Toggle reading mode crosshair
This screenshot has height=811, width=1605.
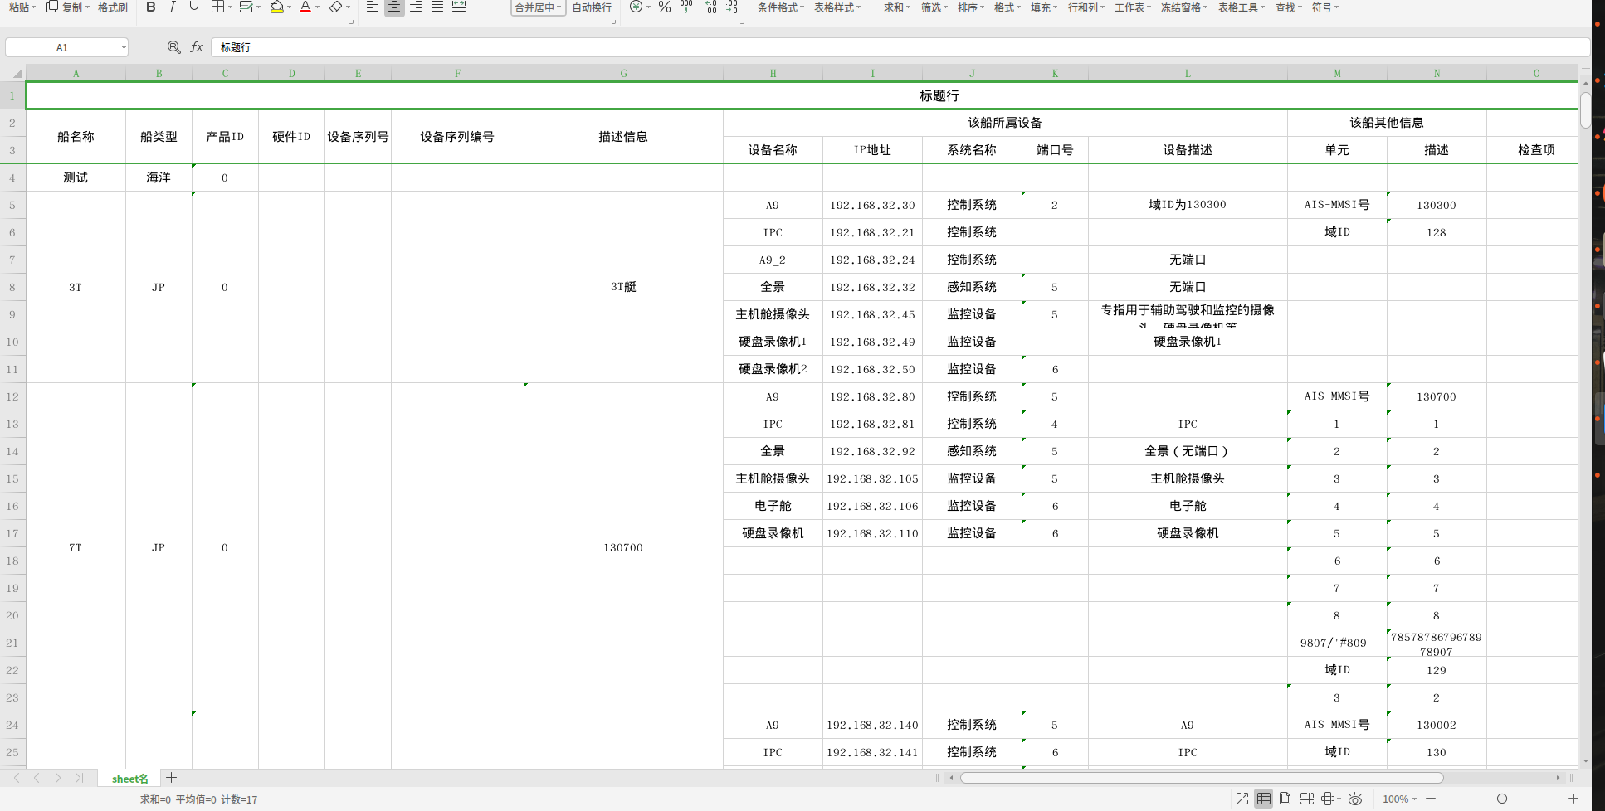click(x=1327, y=799)
